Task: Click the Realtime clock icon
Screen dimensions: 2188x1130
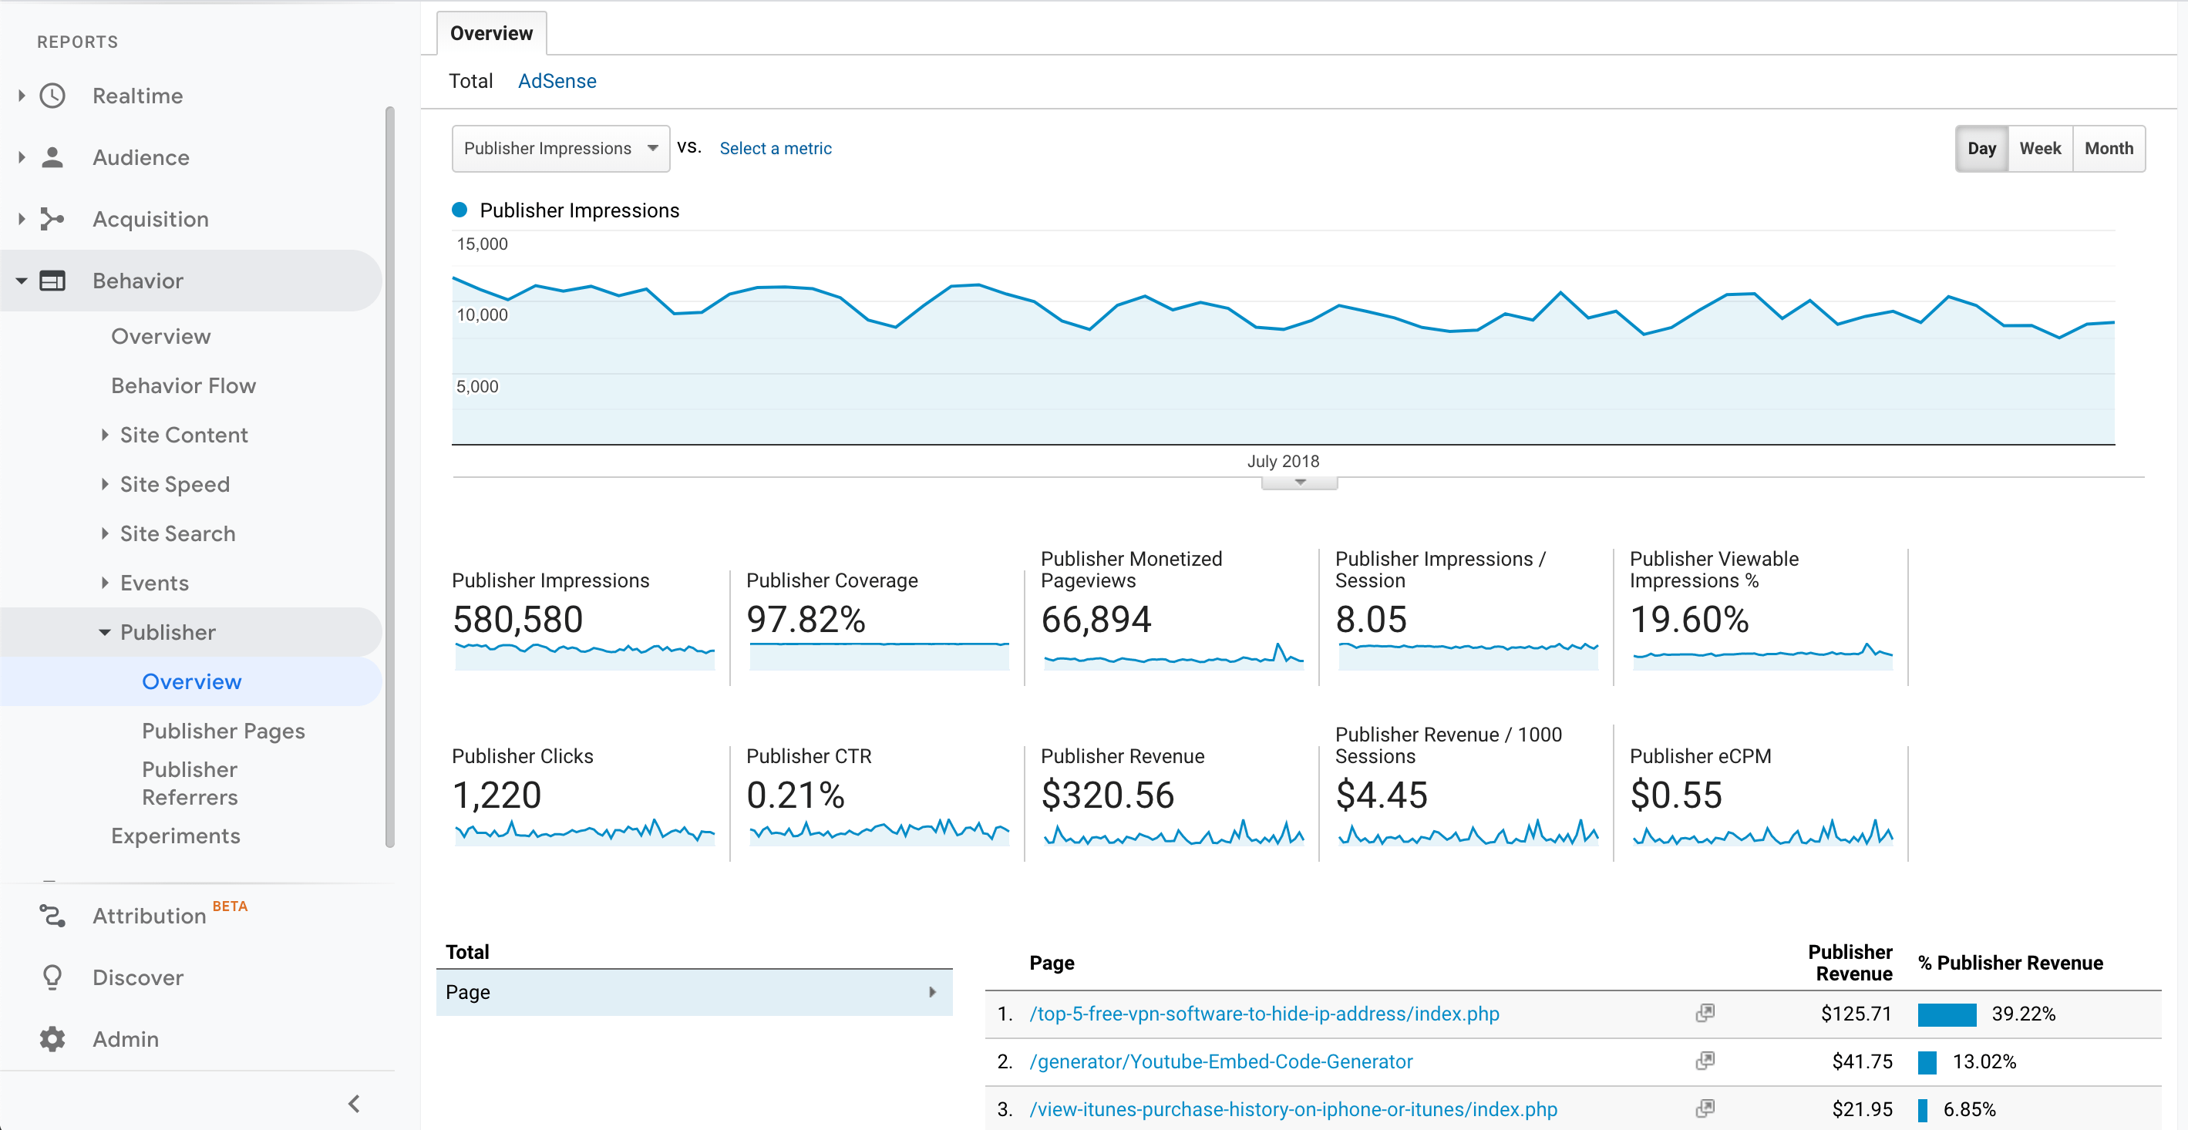Action: point(52,96)
